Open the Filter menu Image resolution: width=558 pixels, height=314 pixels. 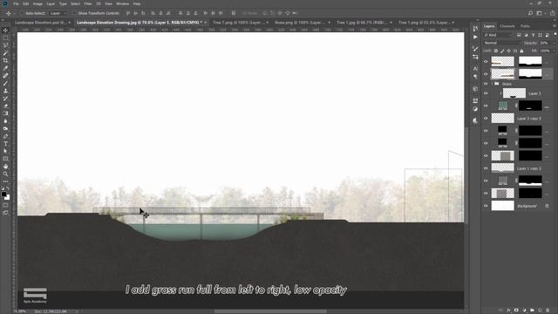click(x=88, y=3)
